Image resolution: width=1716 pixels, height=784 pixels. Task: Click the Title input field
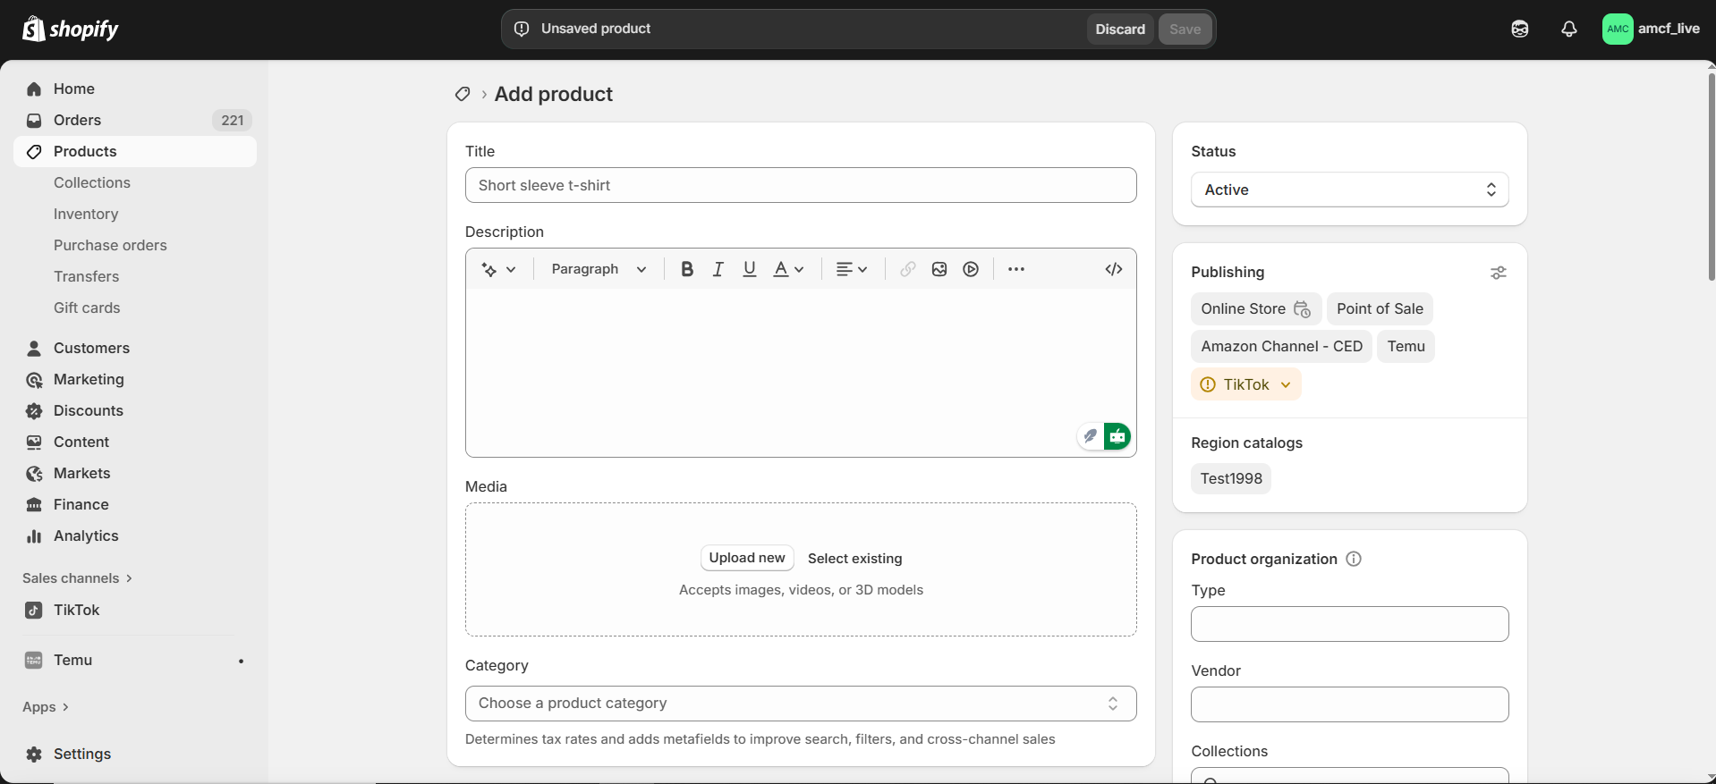(800, 185)
